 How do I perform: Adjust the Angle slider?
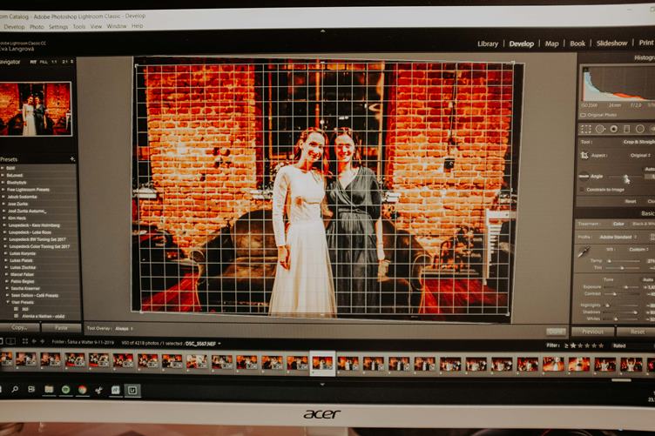pos(626,178)
